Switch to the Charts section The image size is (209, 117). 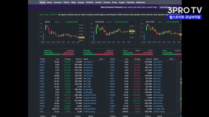(x=66, y=2)
